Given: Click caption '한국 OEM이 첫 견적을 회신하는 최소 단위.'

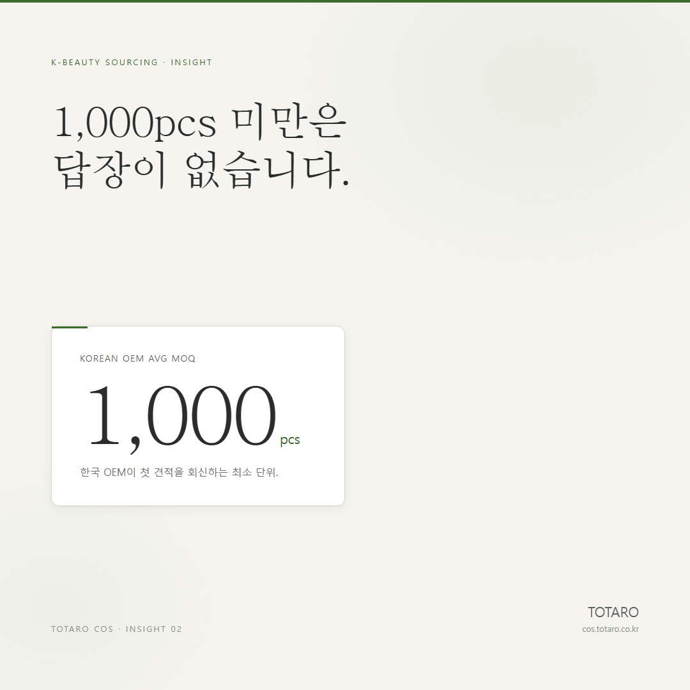Looking at the screenshot, I should pos(179,472).
